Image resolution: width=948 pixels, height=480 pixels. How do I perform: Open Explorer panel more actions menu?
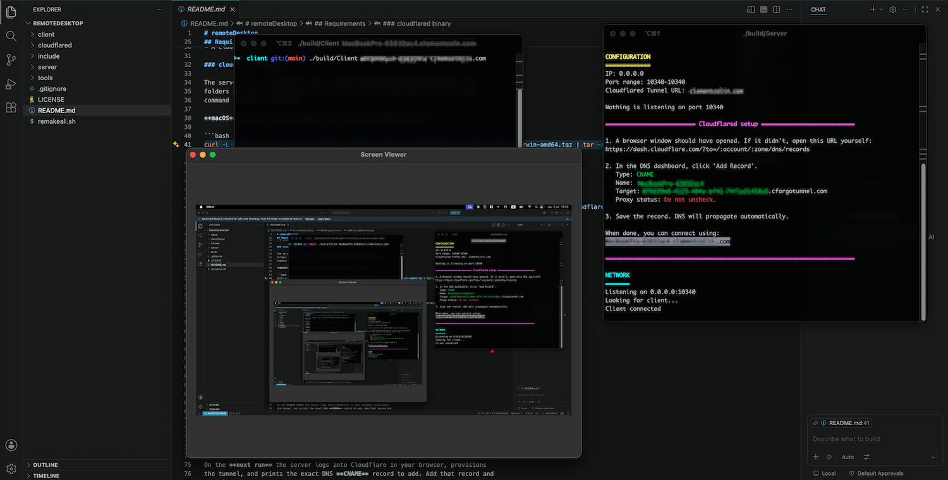tap(159, 9)
